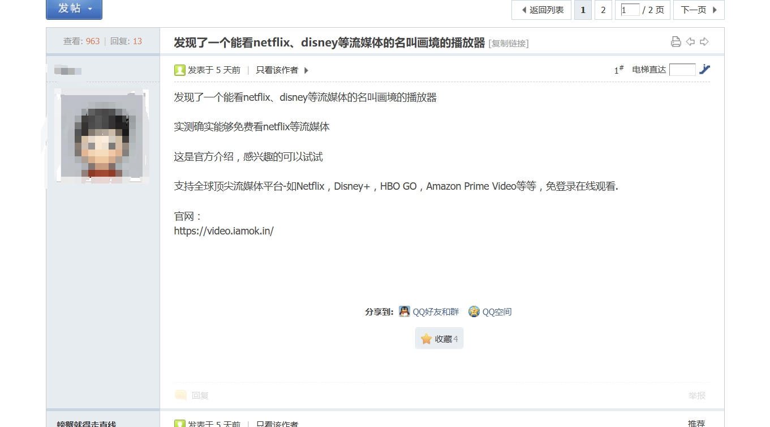
Task: Select page 1 in pagination
Action: tap(583, 10)
